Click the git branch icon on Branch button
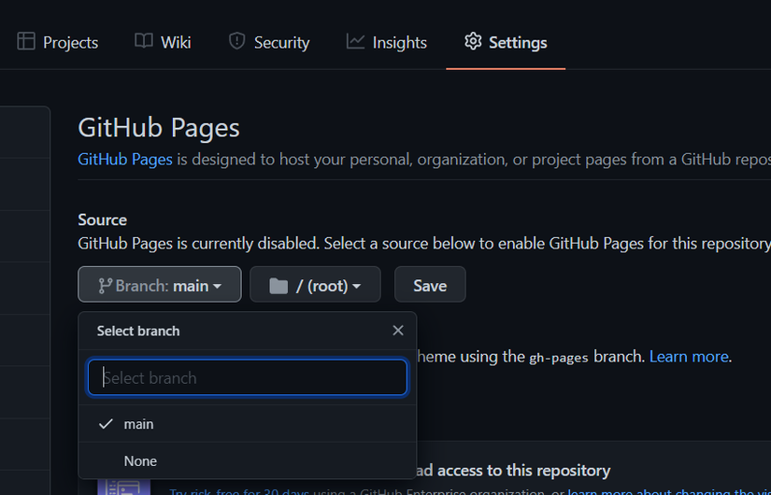 tap(105, 286)
